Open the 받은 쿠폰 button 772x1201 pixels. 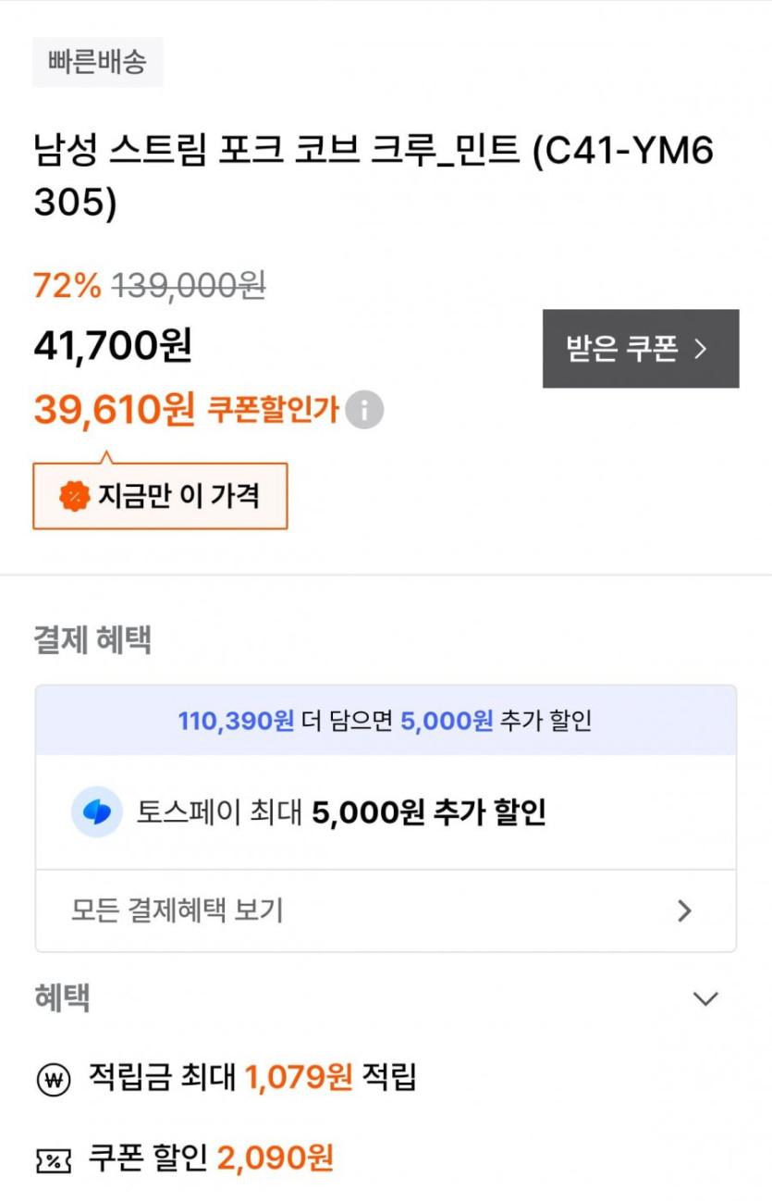(640, 349)
